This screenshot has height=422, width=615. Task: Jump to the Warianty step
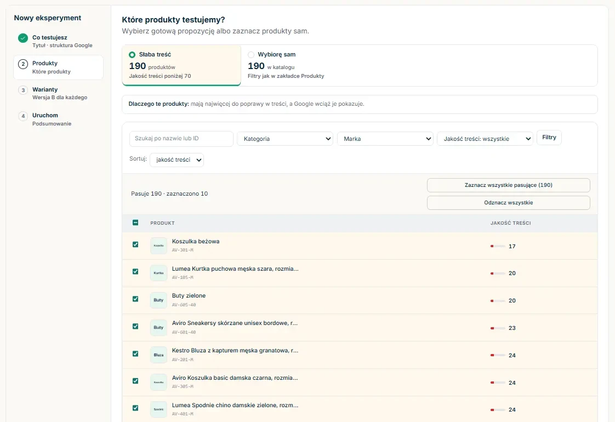click(59, 93)
